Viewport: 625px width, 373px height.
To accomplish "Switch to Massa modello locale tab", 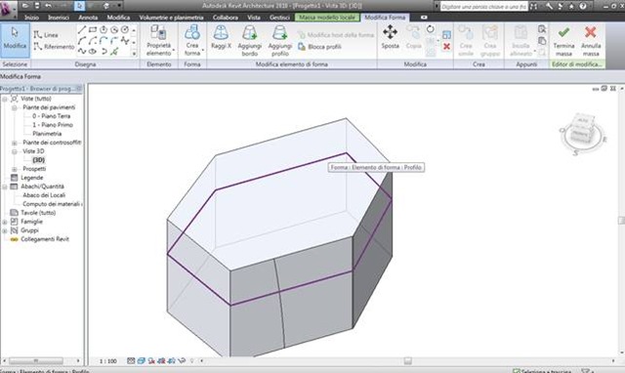I will pos(327,18).
